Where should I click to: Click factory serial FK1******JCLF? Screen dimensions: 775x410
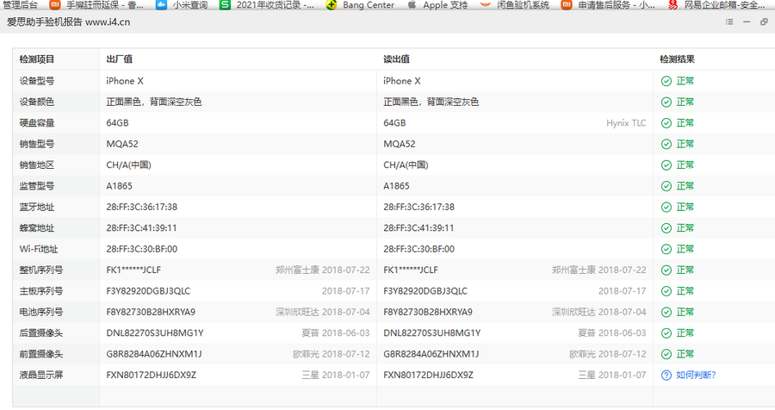click(x=133, y=270)
